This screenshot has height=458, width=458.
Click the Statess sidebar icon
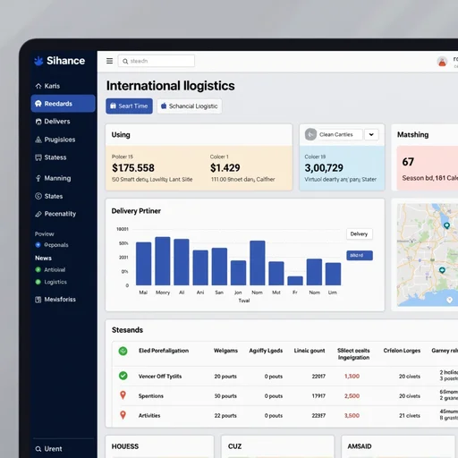tap(38, 157)
